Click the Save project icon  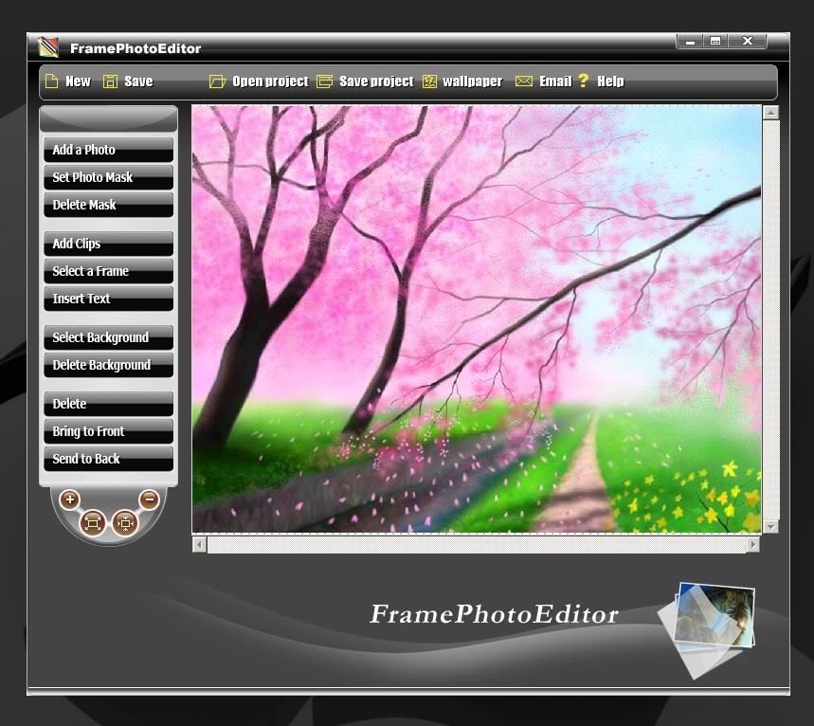point(324,82)
